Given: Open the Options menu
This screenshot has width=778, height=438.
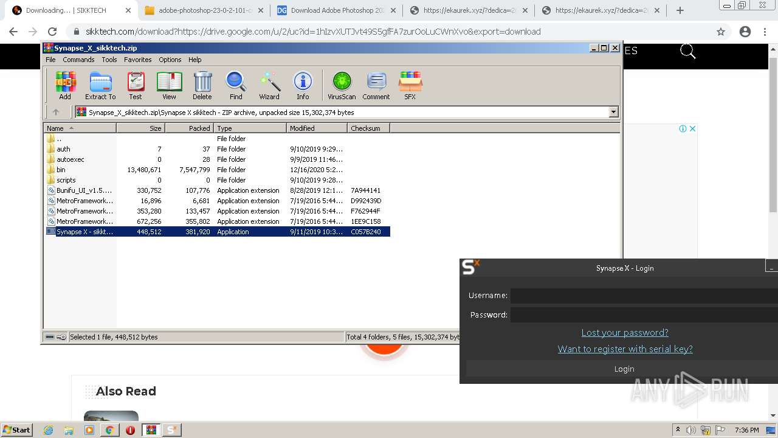Looking at the screenshot, I should coord(170,60).
